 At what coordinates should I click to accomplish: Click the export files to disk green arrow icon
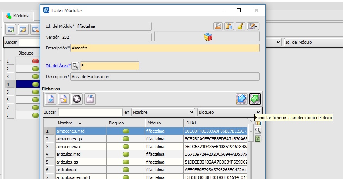(255, 99)
